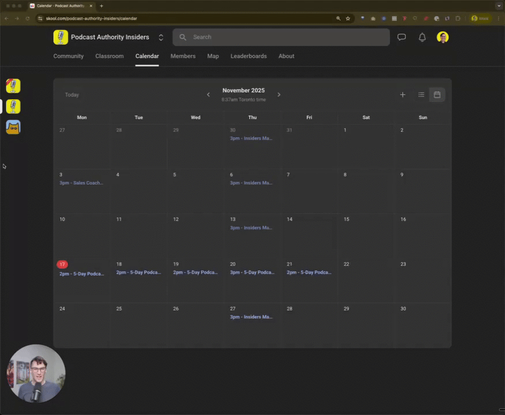This screenshot has height=415, width=505.
Task: Open November 27 Insiders Ma... event
Action: pos(251,317)
